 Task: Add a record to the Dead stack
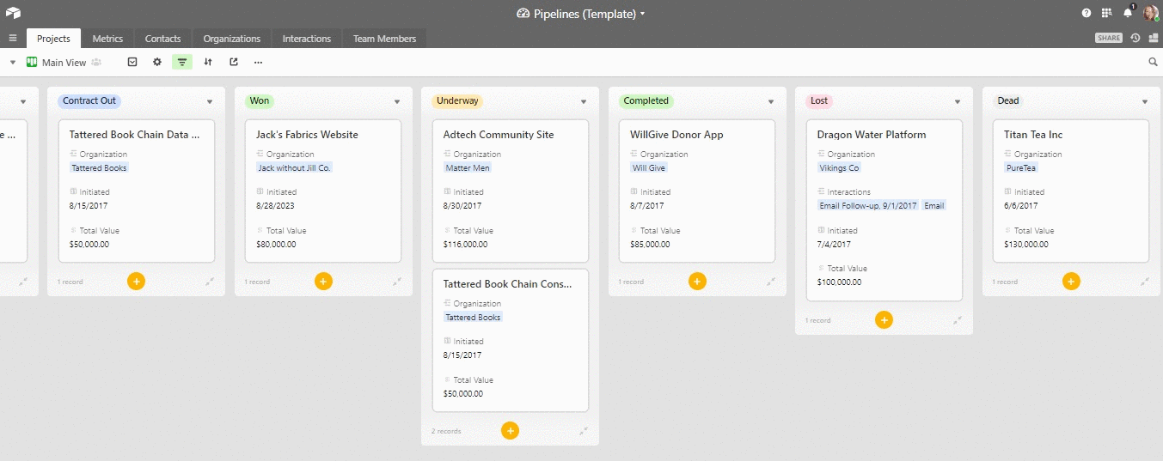(1071, 281)
